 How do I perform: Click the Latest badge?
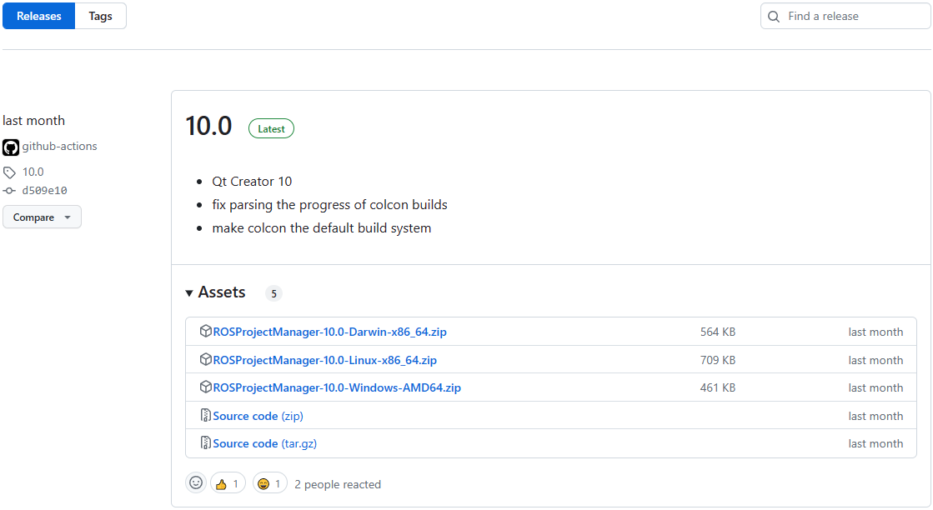[271, 129]
